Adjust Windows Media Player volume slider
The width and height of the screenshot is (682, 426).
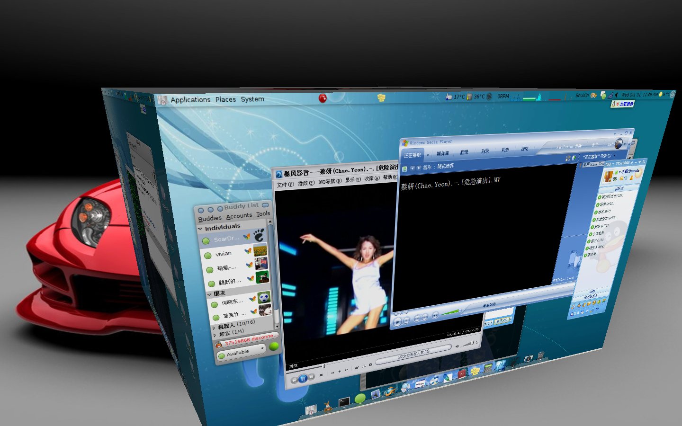[450, 312]
